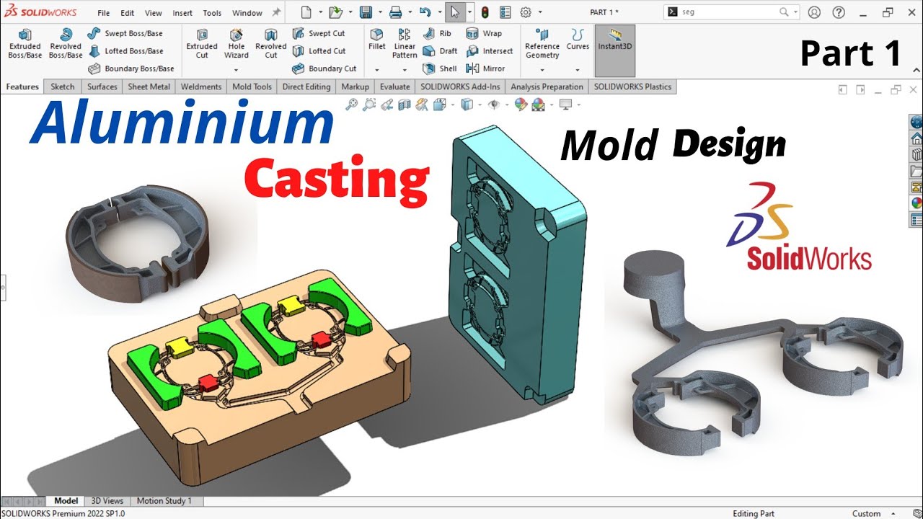Toggle the Instant3D button
The image size is (923, 519).
pos(614,51)
